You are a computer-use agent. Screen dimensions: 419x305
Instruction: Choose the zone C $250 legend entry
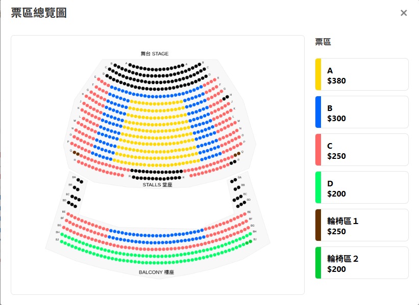point(362,150)
